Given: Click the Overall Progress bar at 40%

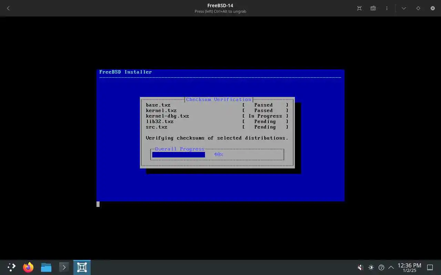Looking at the screenshot, I should (217, 154).
